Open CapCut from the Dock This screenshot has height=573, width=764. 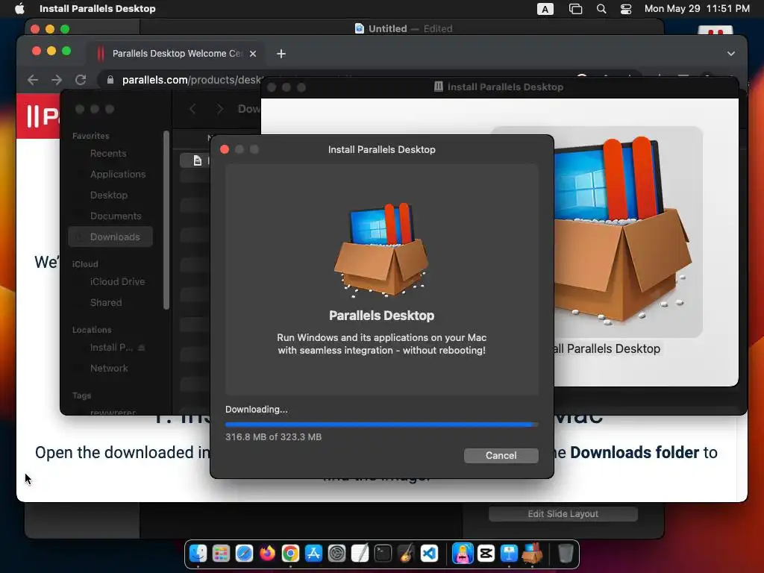click(x=486, y=554)
